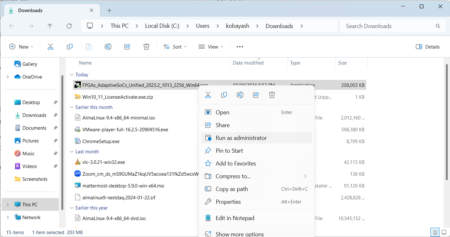Click the toolbar Share icon
The image size is (450, 237).
pos(127,47)
